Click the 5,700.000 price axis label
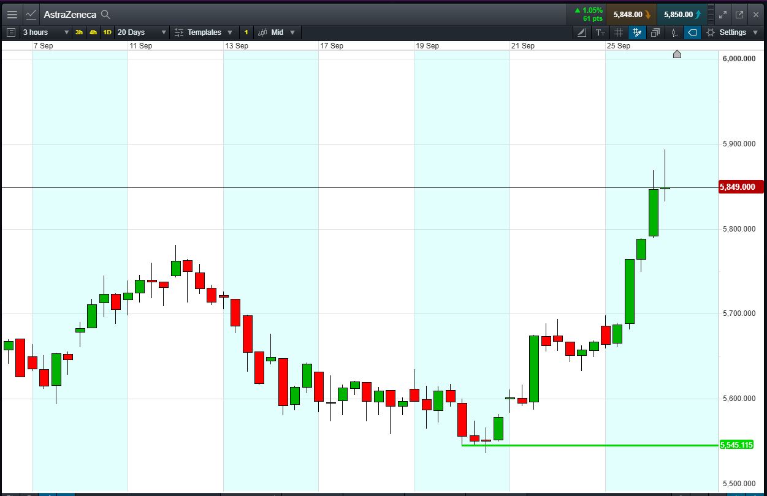This screenshot has width=767, height=496. coord(739,314)
